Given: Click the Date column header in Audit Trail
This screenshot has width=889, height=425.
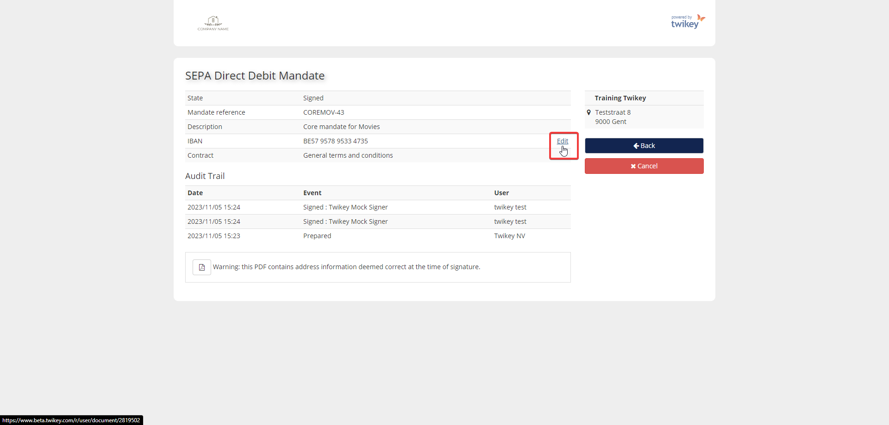Looking at the screenshot, I should point(195,193).
